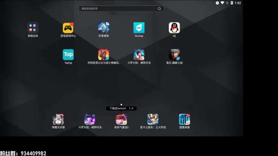Viewport: 278px width, 156px height.
Task: Open the 系统应用 folder
Action: 33,28
